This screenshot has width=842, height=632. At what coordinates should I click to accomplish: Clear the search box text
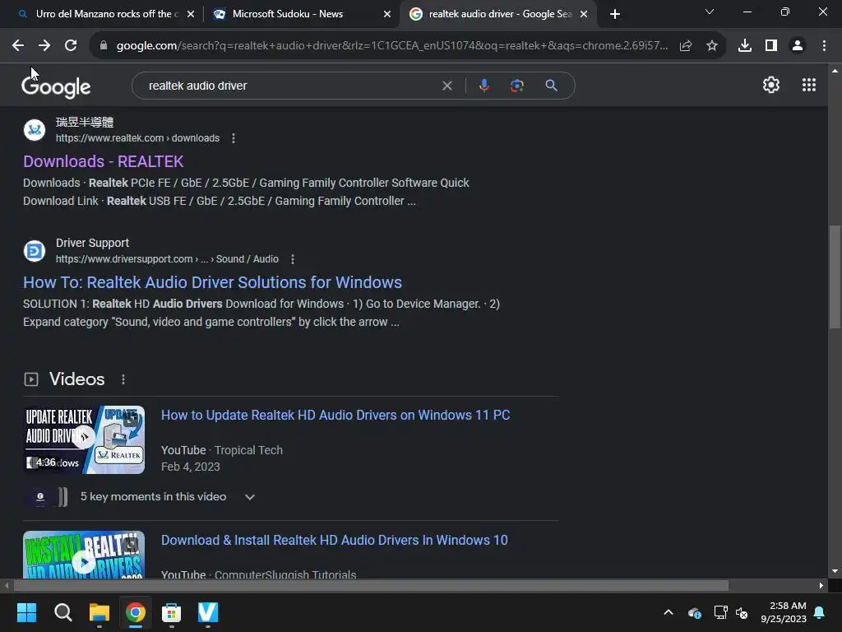(446, 86)
